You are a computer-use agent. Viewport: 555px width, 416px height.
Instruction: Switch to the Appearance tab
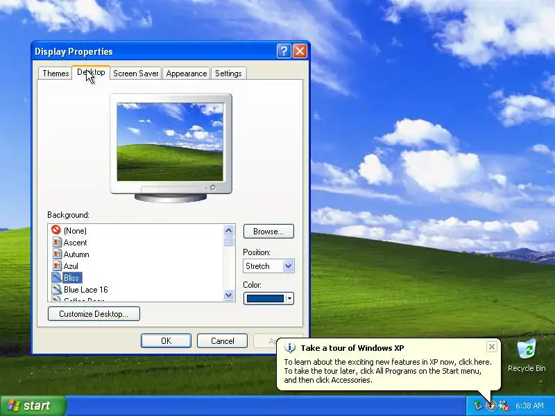coord(187,73)
